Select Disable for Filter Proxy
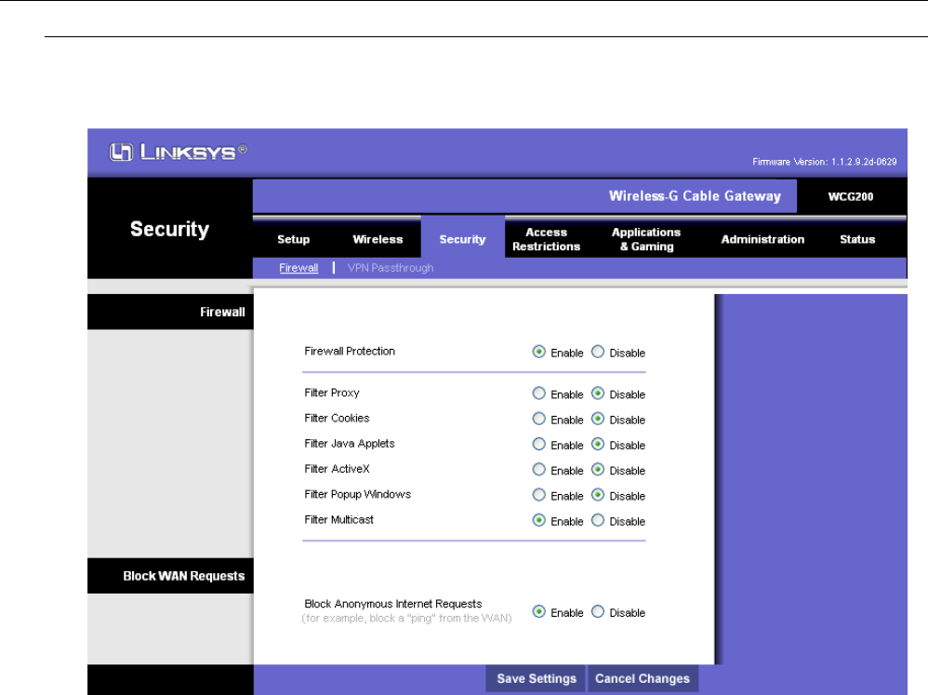The width and height of the screenshot is (928, 695). coord(598,393)
